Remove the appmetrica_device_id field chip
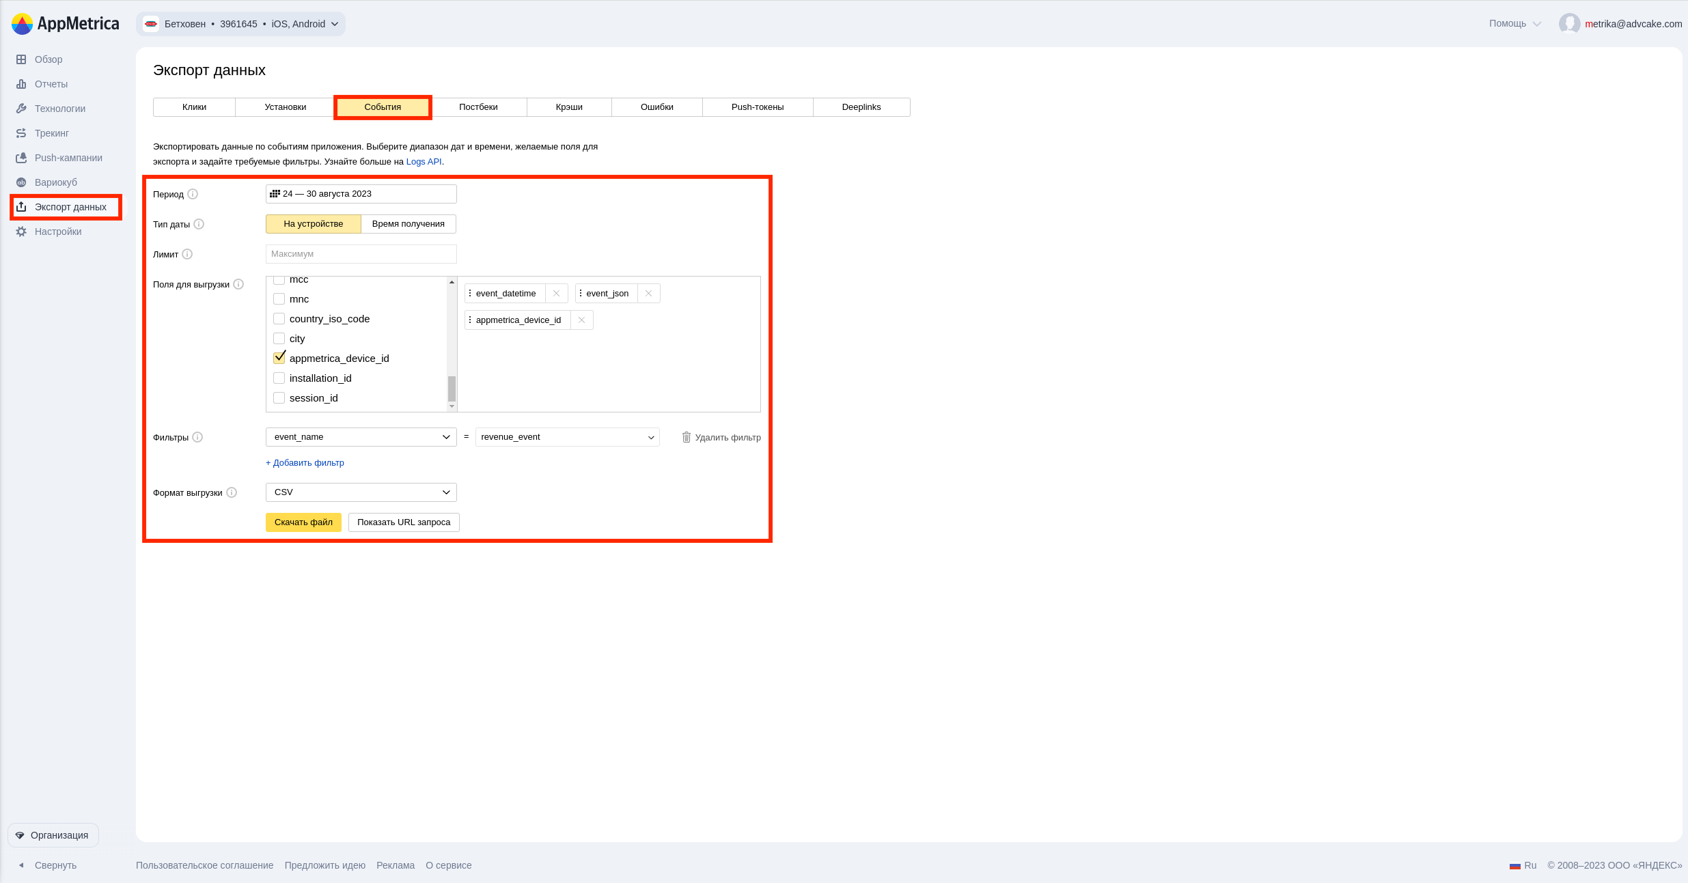The height and width of the screenshot is (883, 1688). point(581,320)
